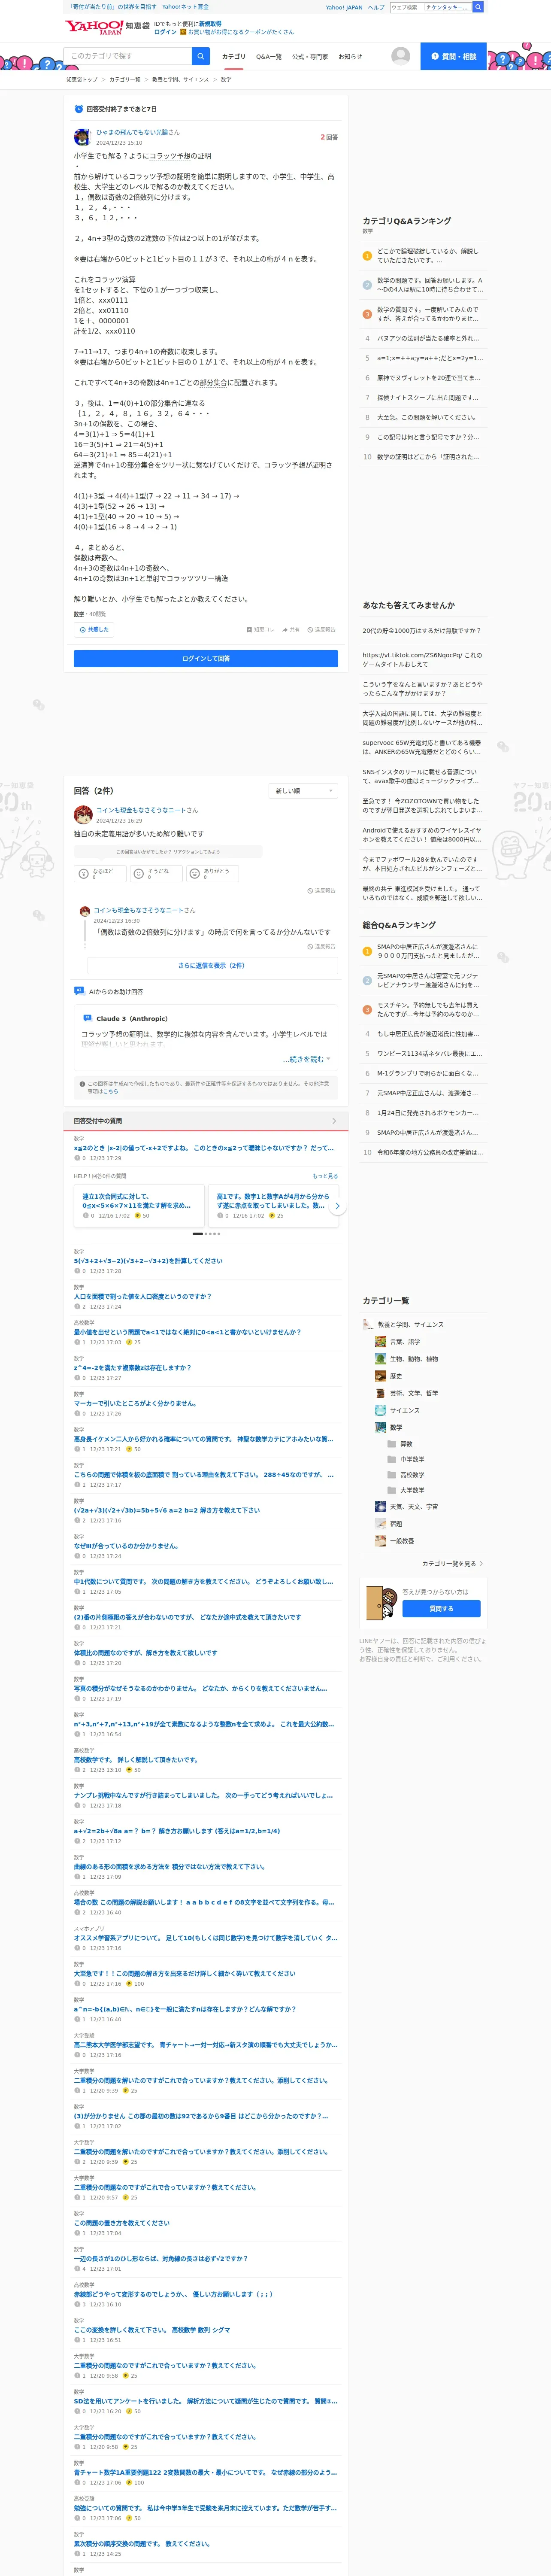Click the AI badge icon beside Claude 3 (Anthropic)
The width and height of the screenshot is (551, 2576).
pyautogui.click(x=87, y=1018)
